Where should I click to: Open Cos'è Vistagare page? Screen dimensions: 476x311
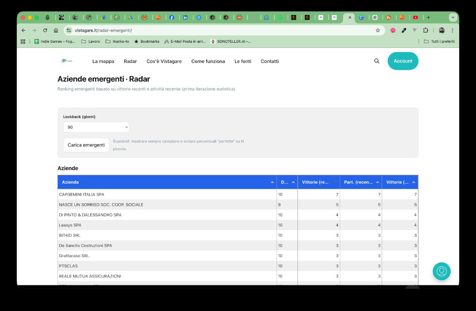tap(164, 61)
